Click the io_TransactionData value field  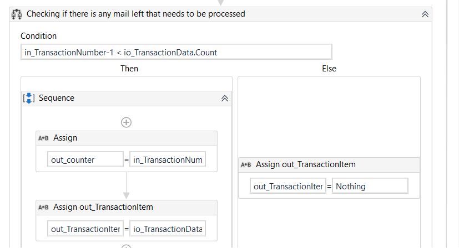(167, 229)
